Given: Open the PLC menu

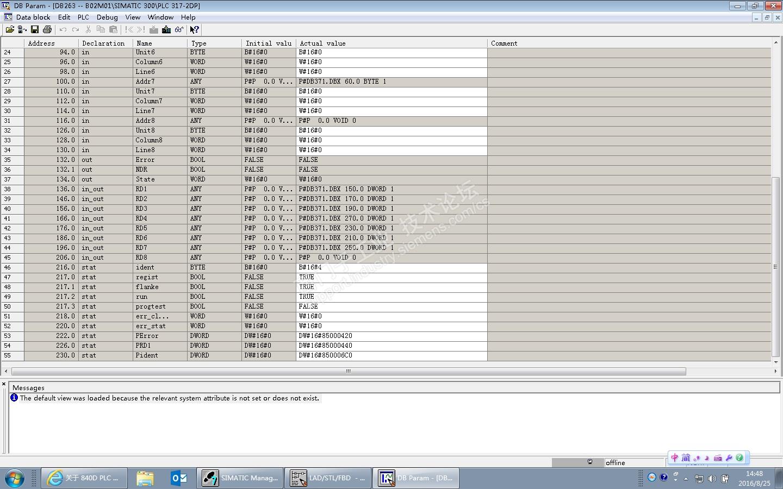Looking at the screenshot, I should (x=83, y=17).
